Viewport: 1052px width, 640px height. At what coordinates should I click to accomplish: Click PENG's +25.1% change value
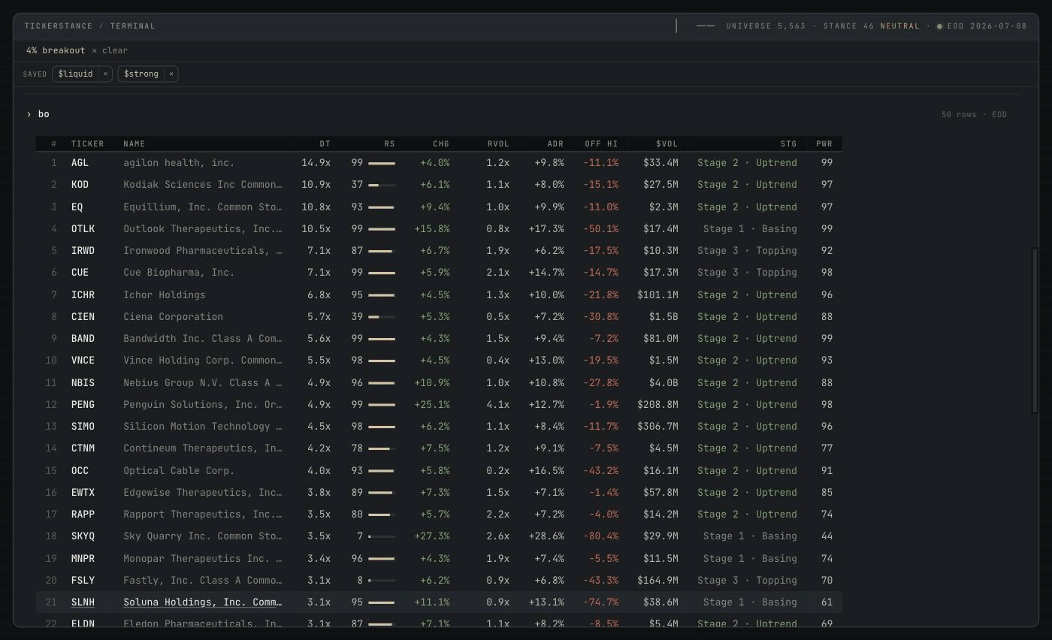[x=432, y=404]
